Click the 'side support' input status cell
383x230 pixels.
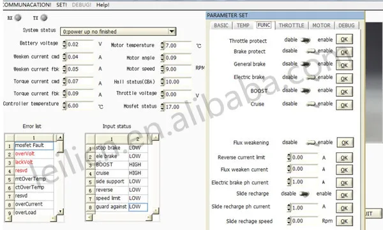tap(112, 182)
